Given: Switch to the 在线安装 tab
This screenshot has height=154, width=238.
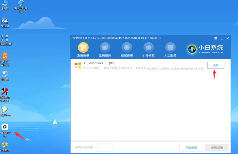Looking at the screenshot, I should 127,50.
